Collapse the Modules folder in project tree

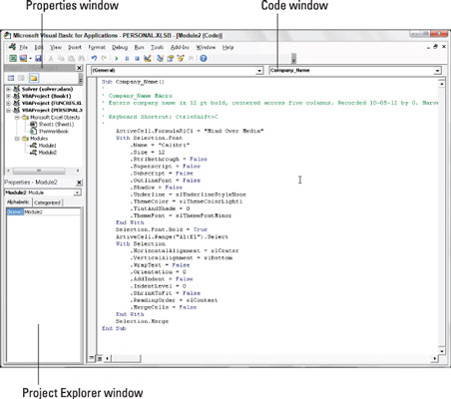(16, 139)
